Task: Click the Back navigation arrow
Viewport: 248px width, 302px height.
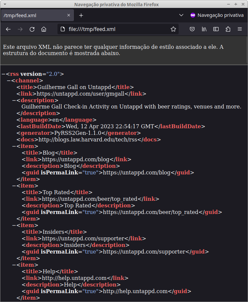Action: pyautogui.click(x=9, y=29)
